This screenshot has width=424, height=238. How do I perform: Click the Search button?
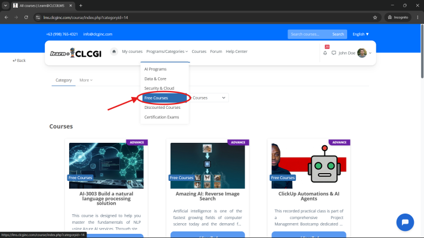coord(338,35)
